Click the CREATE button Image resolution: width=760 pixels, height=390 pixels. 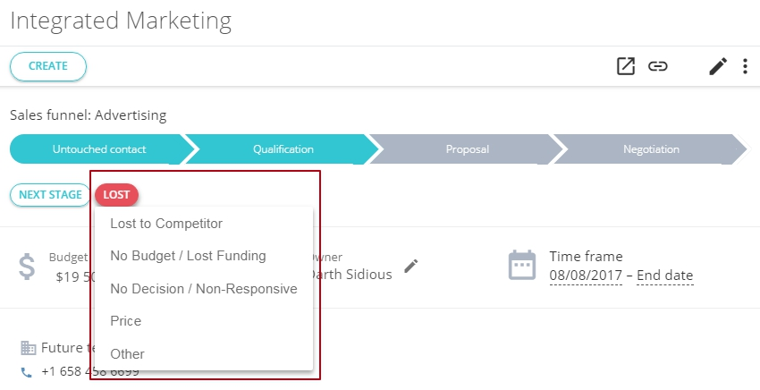coord(48,66)
